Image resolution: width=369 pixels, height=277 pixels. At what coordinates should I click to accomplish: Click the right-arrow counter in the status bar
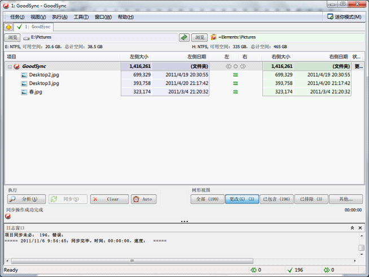point(329,270)
